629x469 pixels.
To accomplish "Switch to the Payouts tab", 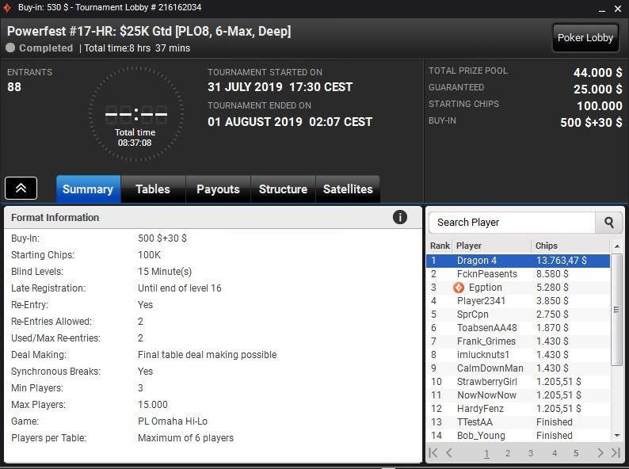I will coord(218,189).
